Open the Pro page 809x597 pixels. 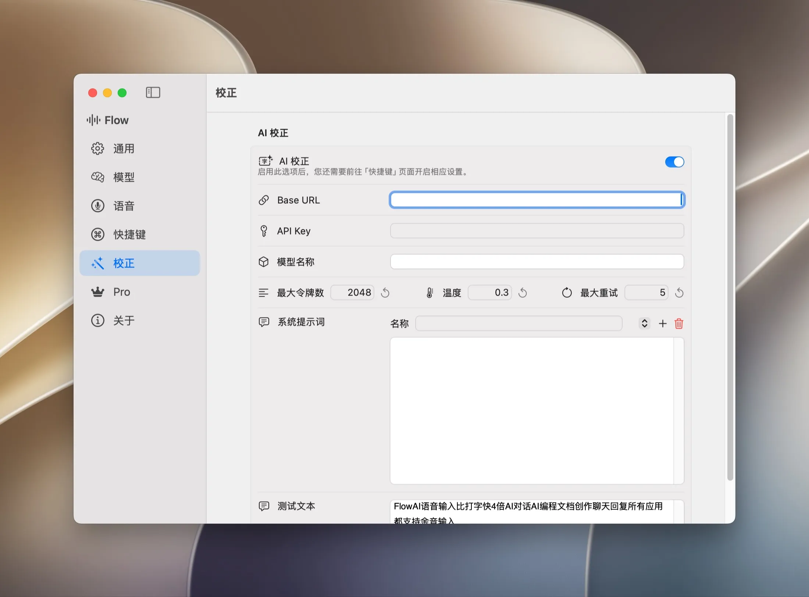(140, 292)
